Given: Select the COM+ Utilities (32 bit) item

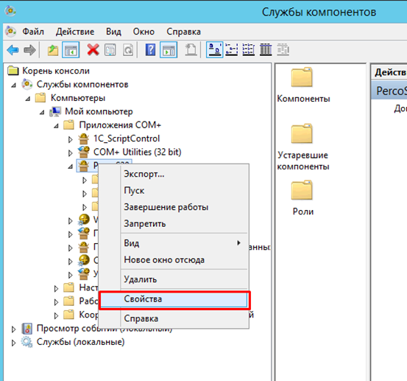Looking at the screenshot, I should 138,152.
